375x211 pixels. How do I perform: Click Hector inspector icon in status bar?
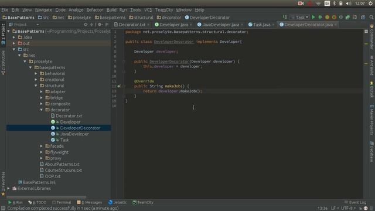coord(366,209)
